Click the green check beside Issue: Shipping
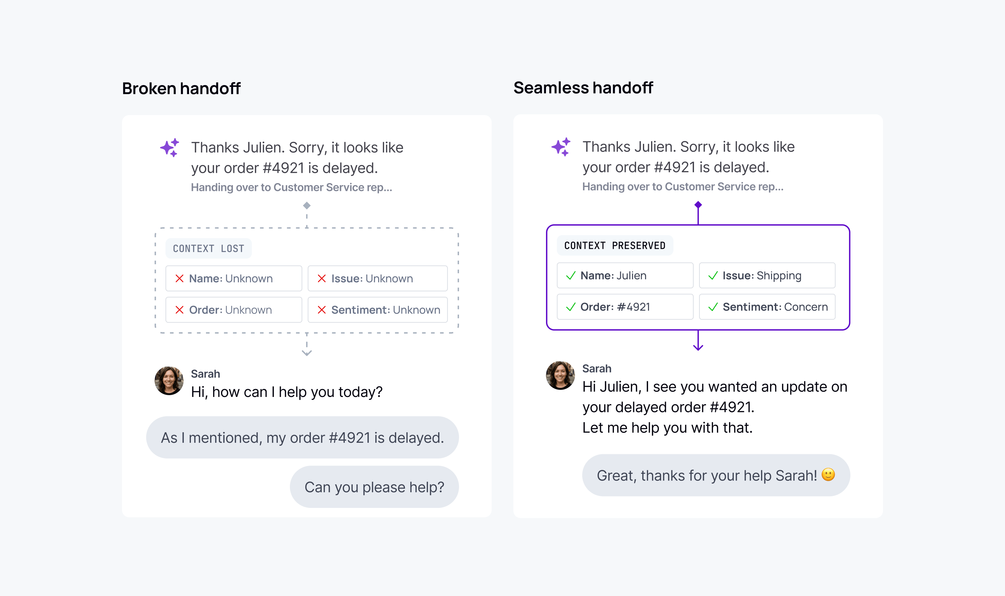1005x596 pixels. pyautogui.click(x=713, y=275)
